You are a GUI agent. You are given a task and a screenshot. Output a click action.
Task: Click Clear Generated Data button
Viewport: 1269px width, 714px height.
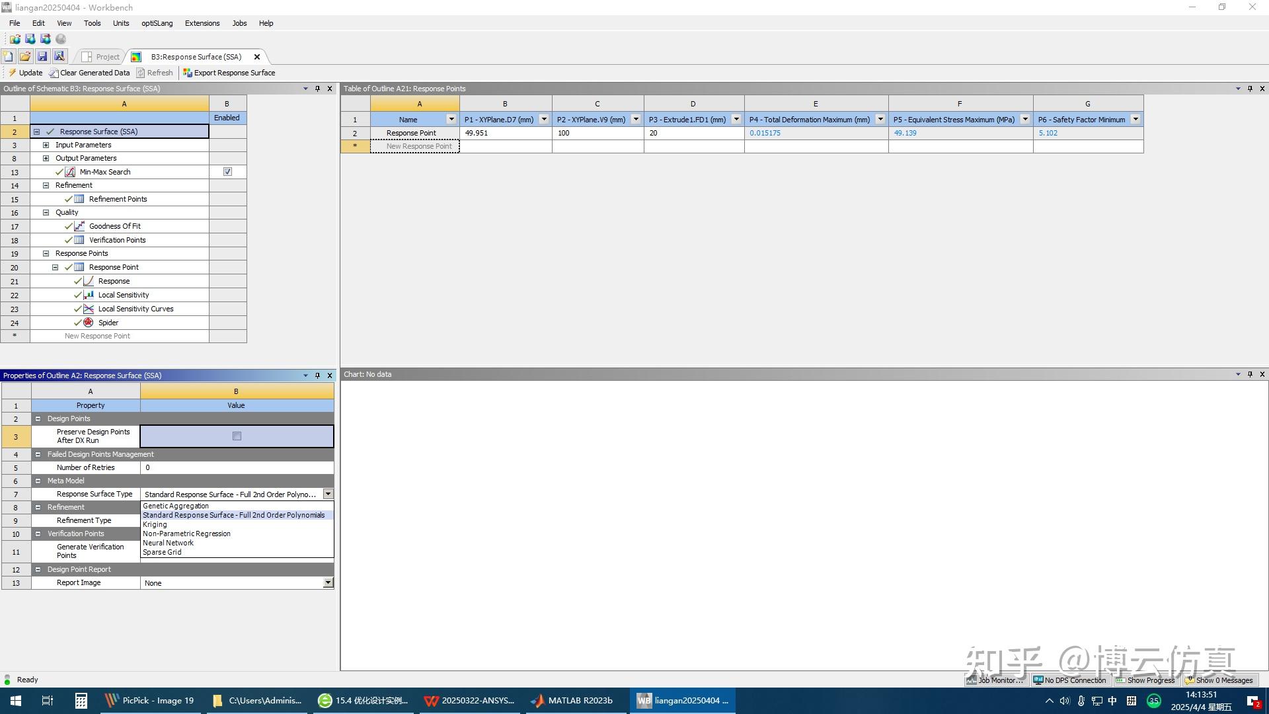[89, 73]
